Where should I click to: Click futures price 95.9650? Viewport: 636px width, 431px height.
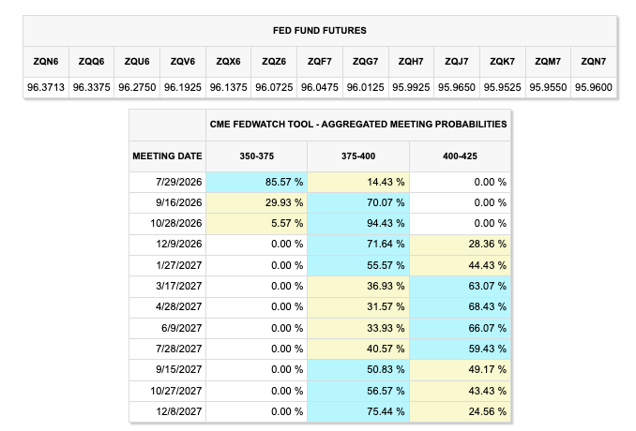457,87
